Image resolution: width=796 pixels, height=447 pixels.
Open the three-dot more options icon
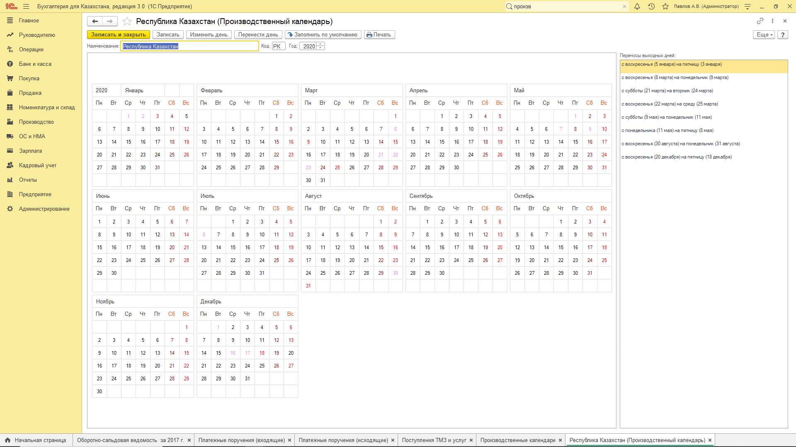click(772, 21)
